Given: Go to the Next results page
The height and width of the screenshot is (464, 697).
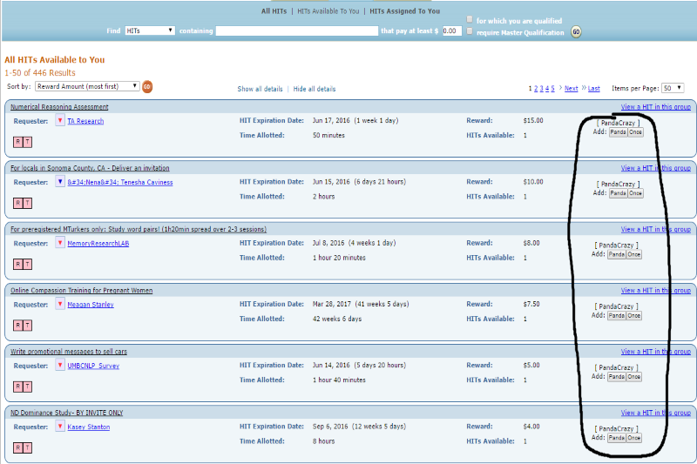Looking at the screenshot, I should (x=571, y=89).
